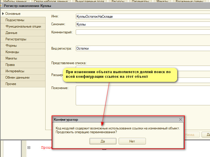Image resolution: width=210 pixels, height=157 pixels.
Task: Open the Права section
Action: pos(10,65)
